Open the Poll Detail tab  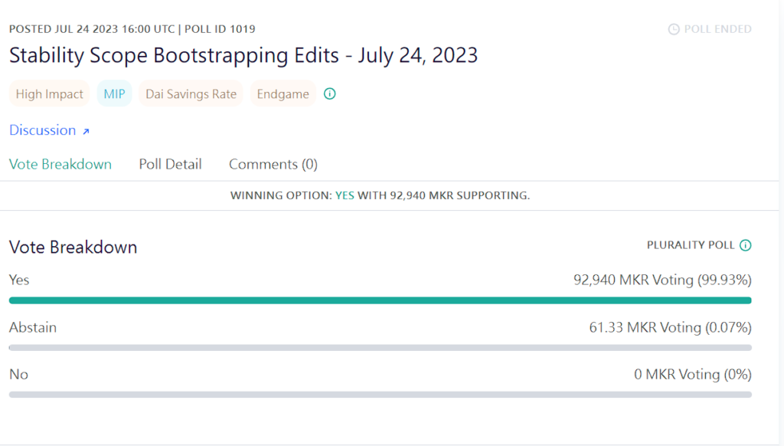point(170,164)
